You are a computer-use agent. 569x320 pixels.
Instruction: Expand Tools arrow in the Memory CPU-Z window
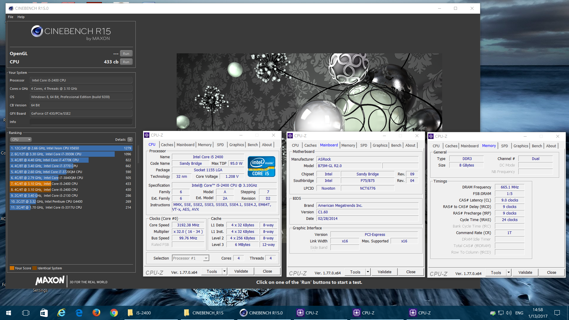click(509, 272)
